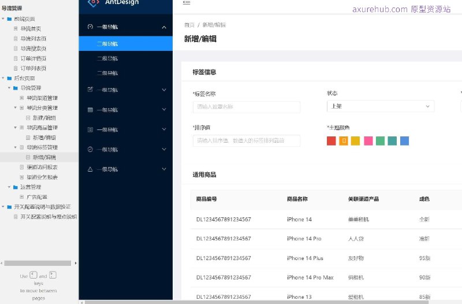
Task: Toggle the sidebar fold menu icon
Action: click(187, 3)
